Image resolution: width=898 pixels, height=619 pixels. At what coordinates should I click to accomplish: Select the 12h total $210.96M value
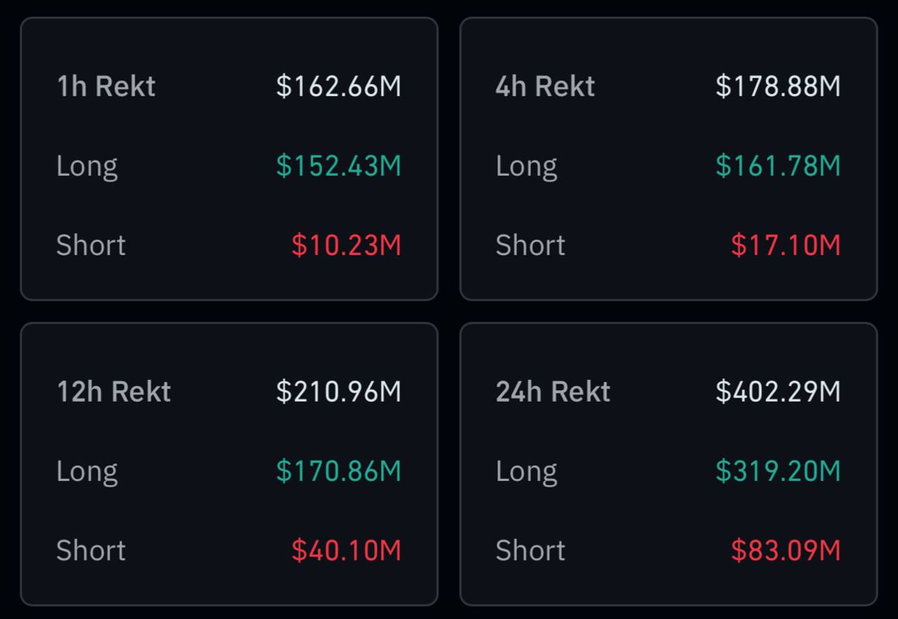coord(338,391)
